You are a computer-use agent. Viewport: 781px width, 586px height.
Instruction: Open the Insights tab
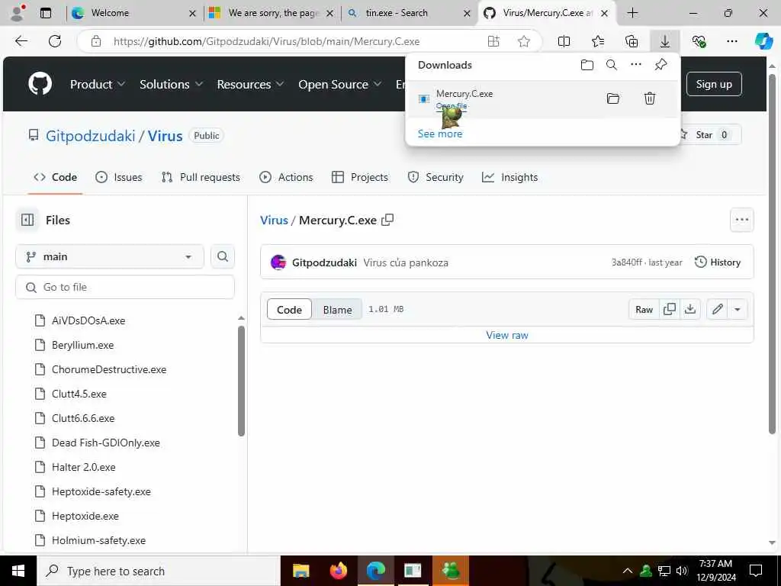point(510,177)
